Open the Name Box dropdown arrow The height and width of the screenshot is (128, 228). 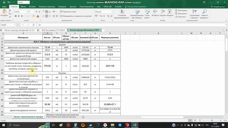(14, 25)
